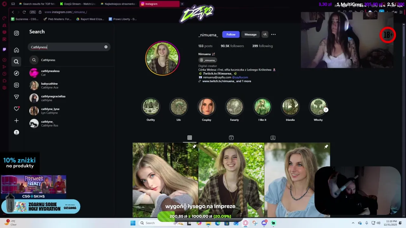Open the 399 following list
Image resolution: width=406 pixels, height=228 pixels.
tap(262, 46)
